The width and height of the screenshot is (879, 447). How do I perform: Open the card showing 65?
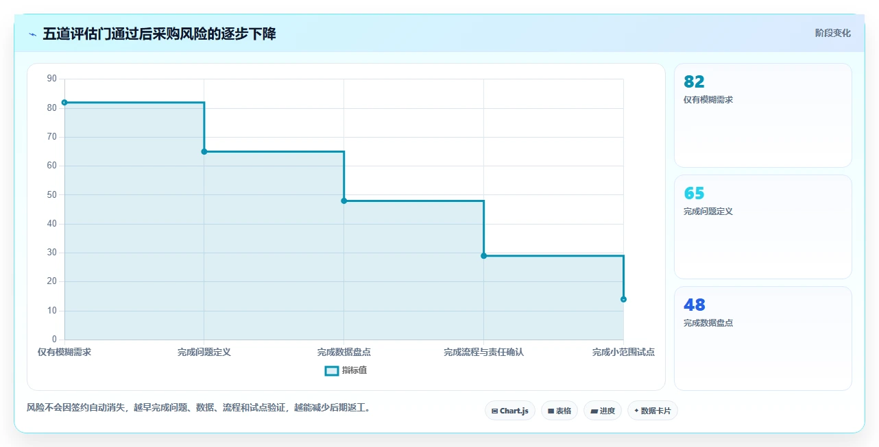pos(763,227)
